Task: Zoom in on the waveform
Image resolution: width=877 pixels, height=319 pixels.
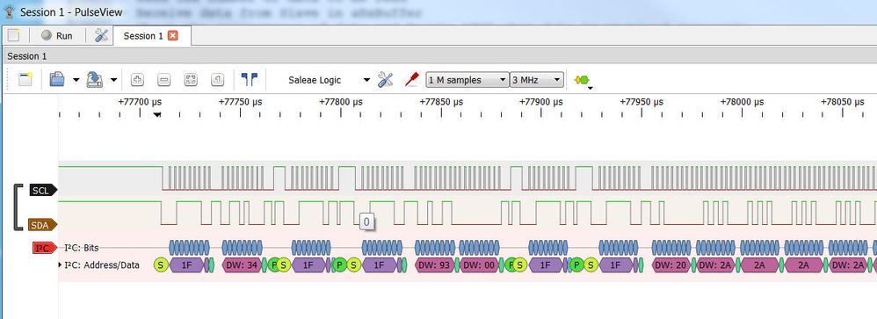Action: (137, 80)
